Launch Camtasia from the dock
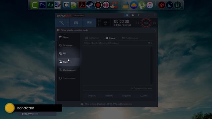 34,5
